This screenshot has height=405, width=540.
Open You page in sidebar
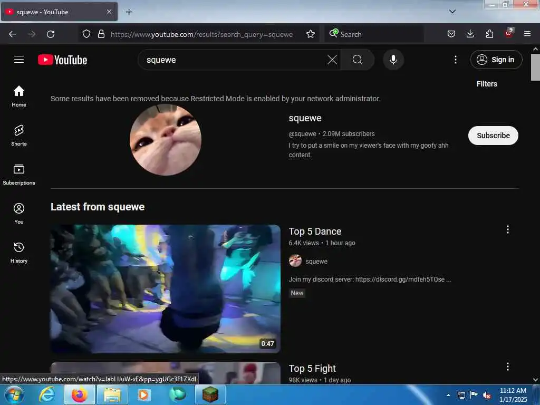[19, 214]
